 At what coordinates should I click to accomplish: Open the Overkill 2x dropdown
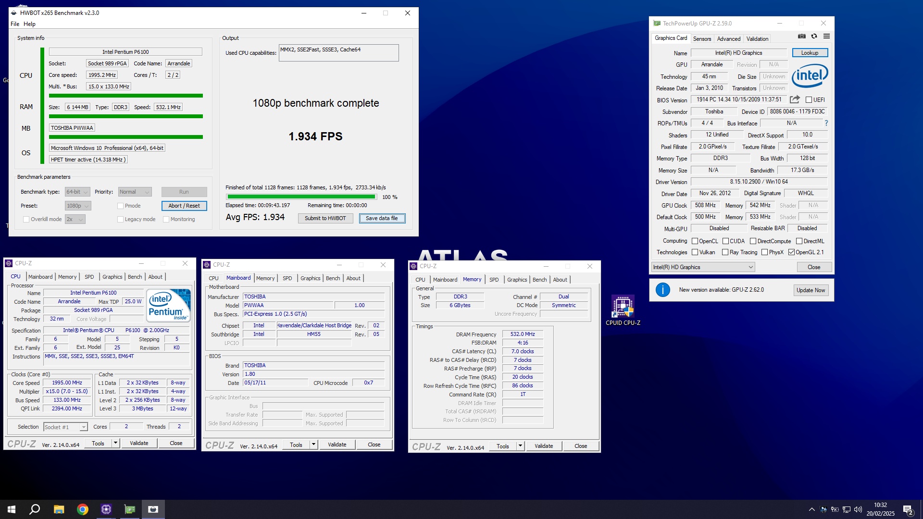pos(75,219)
